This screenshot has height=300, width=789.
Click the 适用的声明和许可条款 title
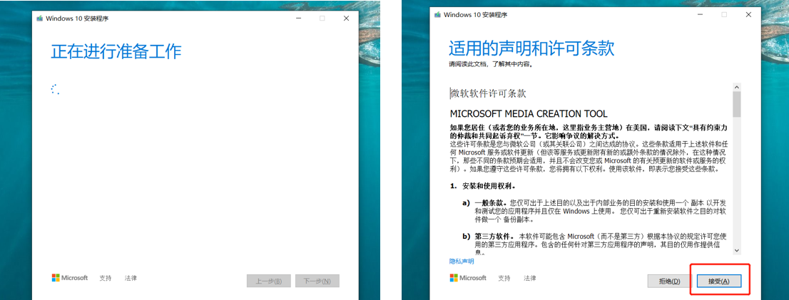pyautogui.click(x=531, y=48)
